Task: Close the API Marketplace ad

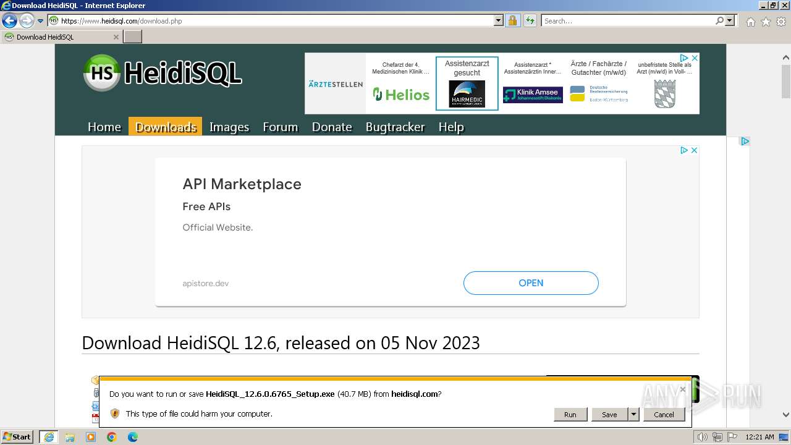Action: 694,150
